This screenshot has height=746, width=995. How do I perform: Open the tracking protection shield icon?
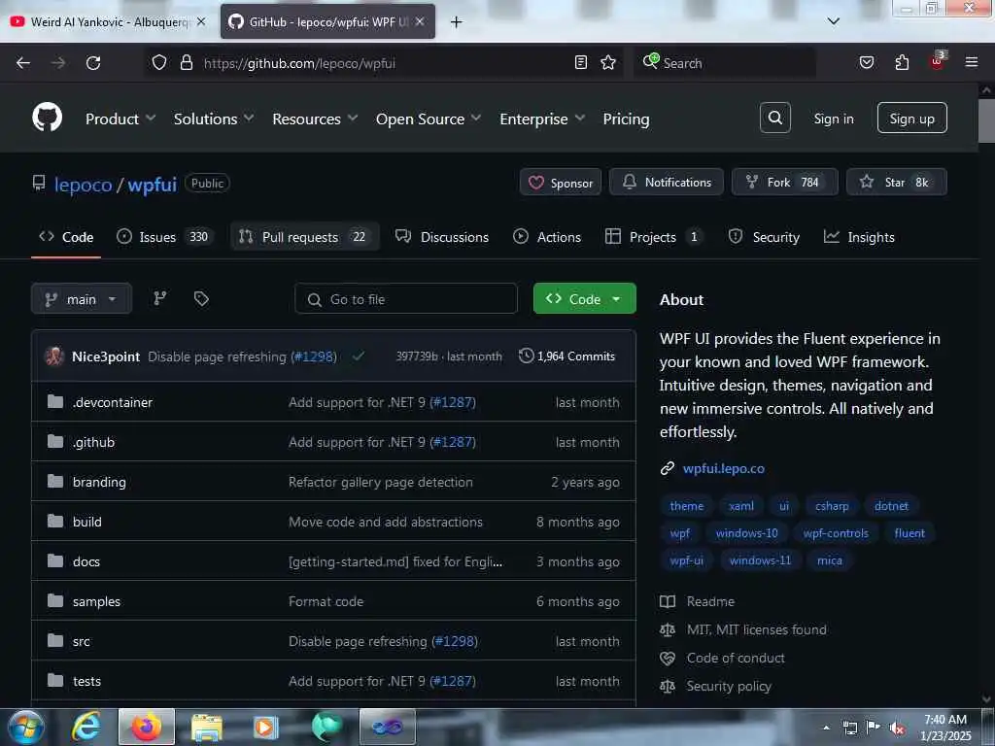[x=159, y=62]
